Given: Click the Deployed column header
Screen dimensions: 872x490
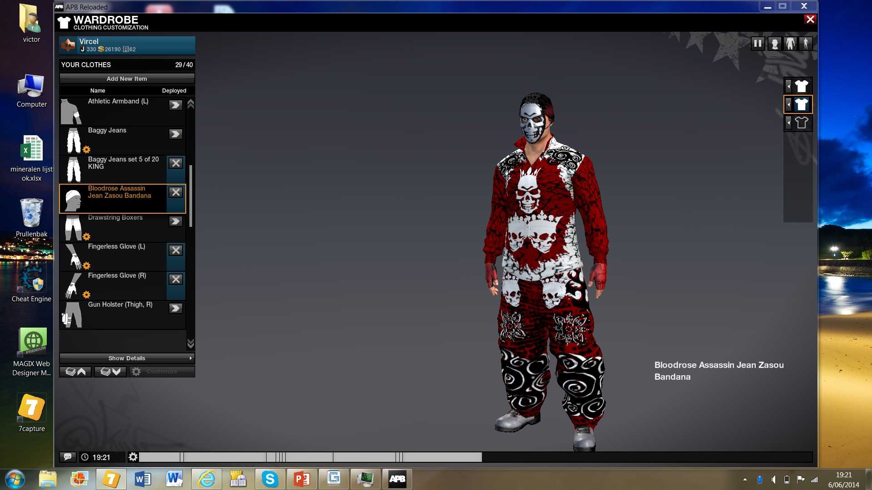Looking at the screenshot, I should point(174,91).
